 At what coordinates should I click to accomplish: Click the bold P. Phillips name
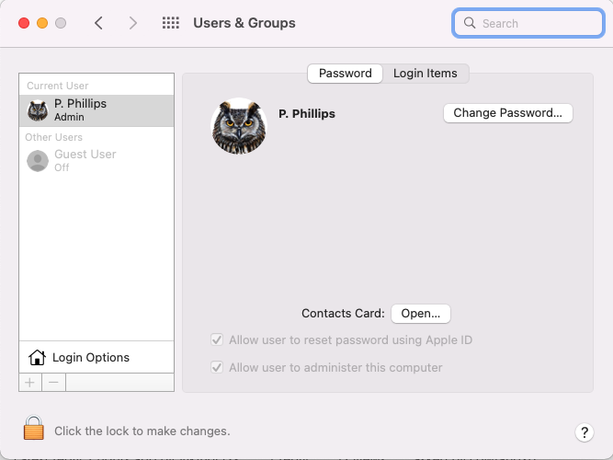307,113
